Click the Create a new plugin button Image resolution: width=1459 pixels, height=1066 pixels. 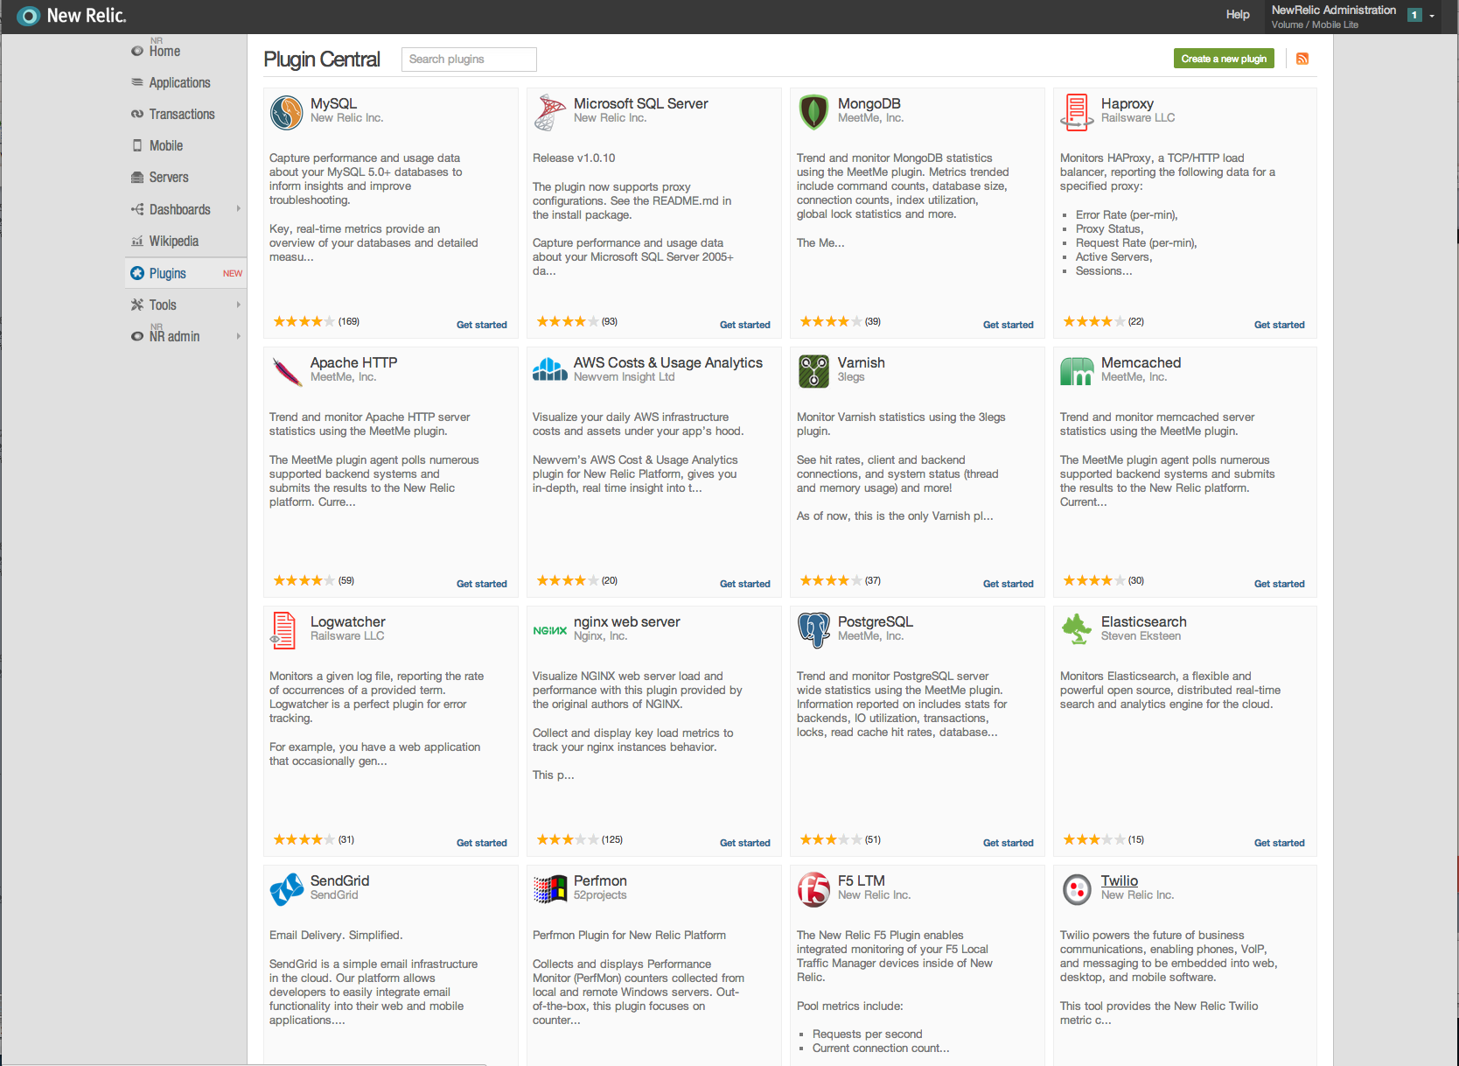click(1223, 58)
